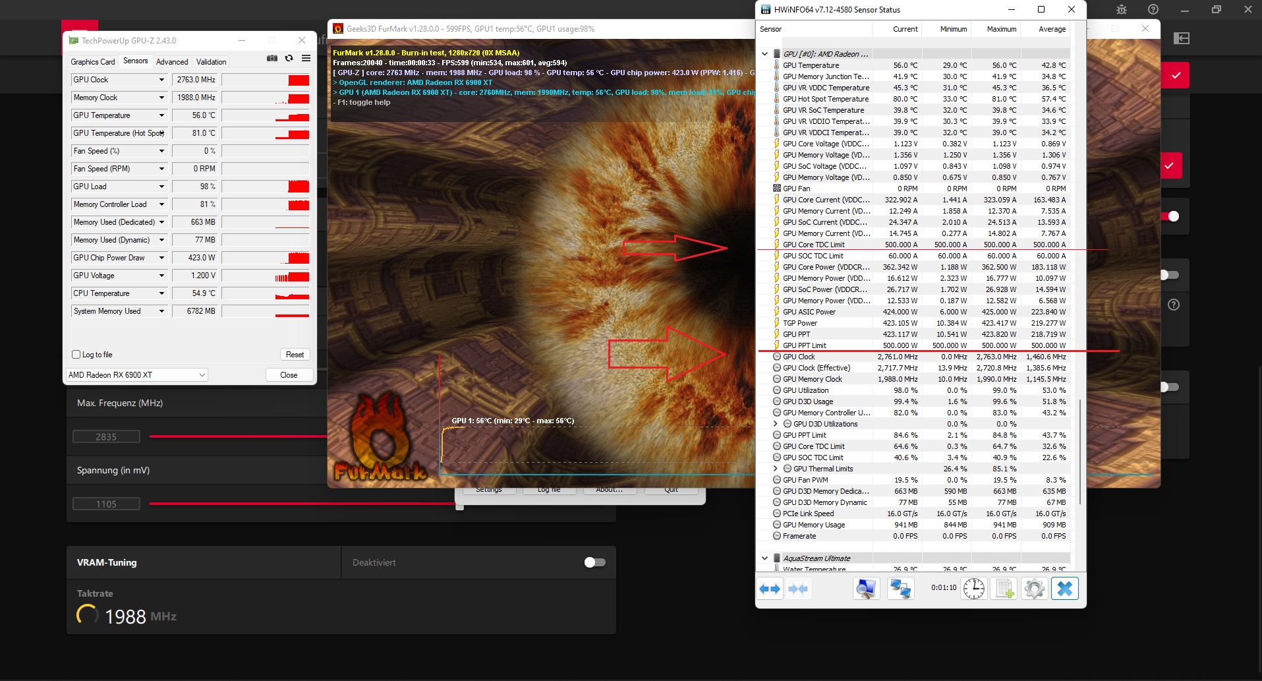The width and height of the screenshot is (1262, 681).
Task: Toggle the grey AMD switch above the help icon
Action: pos(1169,275)
